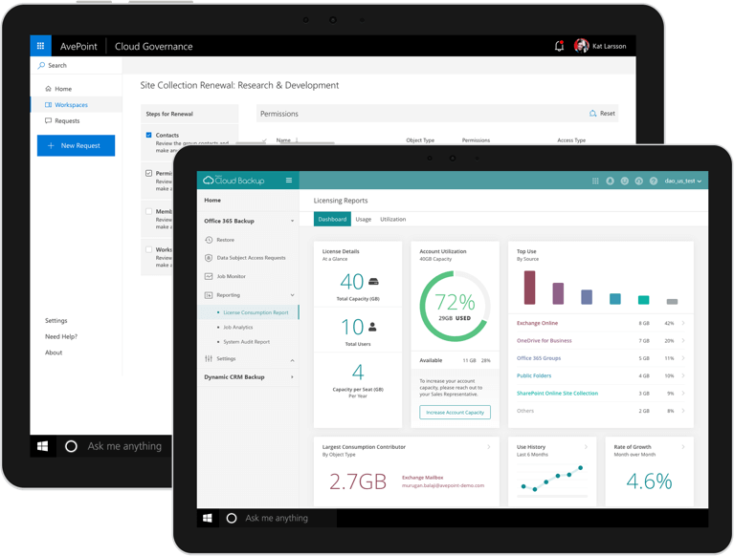Viewport: 734px width, 556px height.
Task: Click the Home icon in Cloud Governance sidebar
Action: [x=48, y=89]
